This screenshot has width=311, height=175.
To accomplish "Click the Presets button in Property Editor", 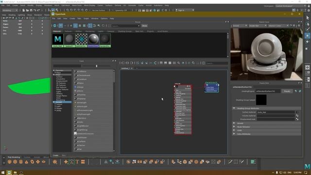I will click(x=287, y=91).
